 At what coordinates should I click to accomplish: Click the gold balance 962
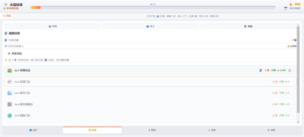point(298,4)
